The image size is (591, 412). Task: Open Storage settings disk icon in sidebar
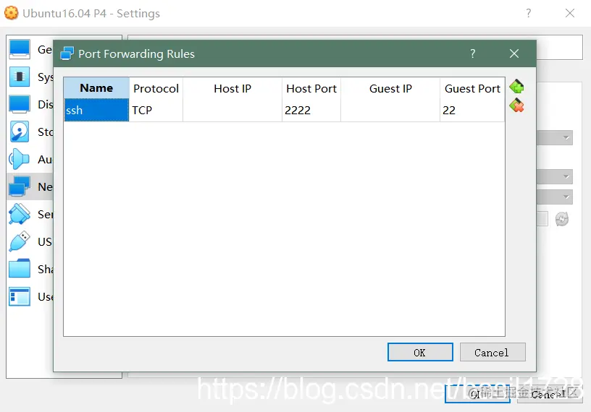[x=20, y=132]
